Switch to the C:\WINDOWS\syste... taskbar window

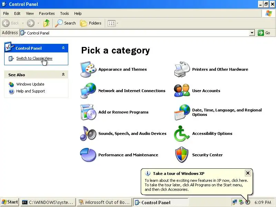pyautogui.click(x=48, y=202)
